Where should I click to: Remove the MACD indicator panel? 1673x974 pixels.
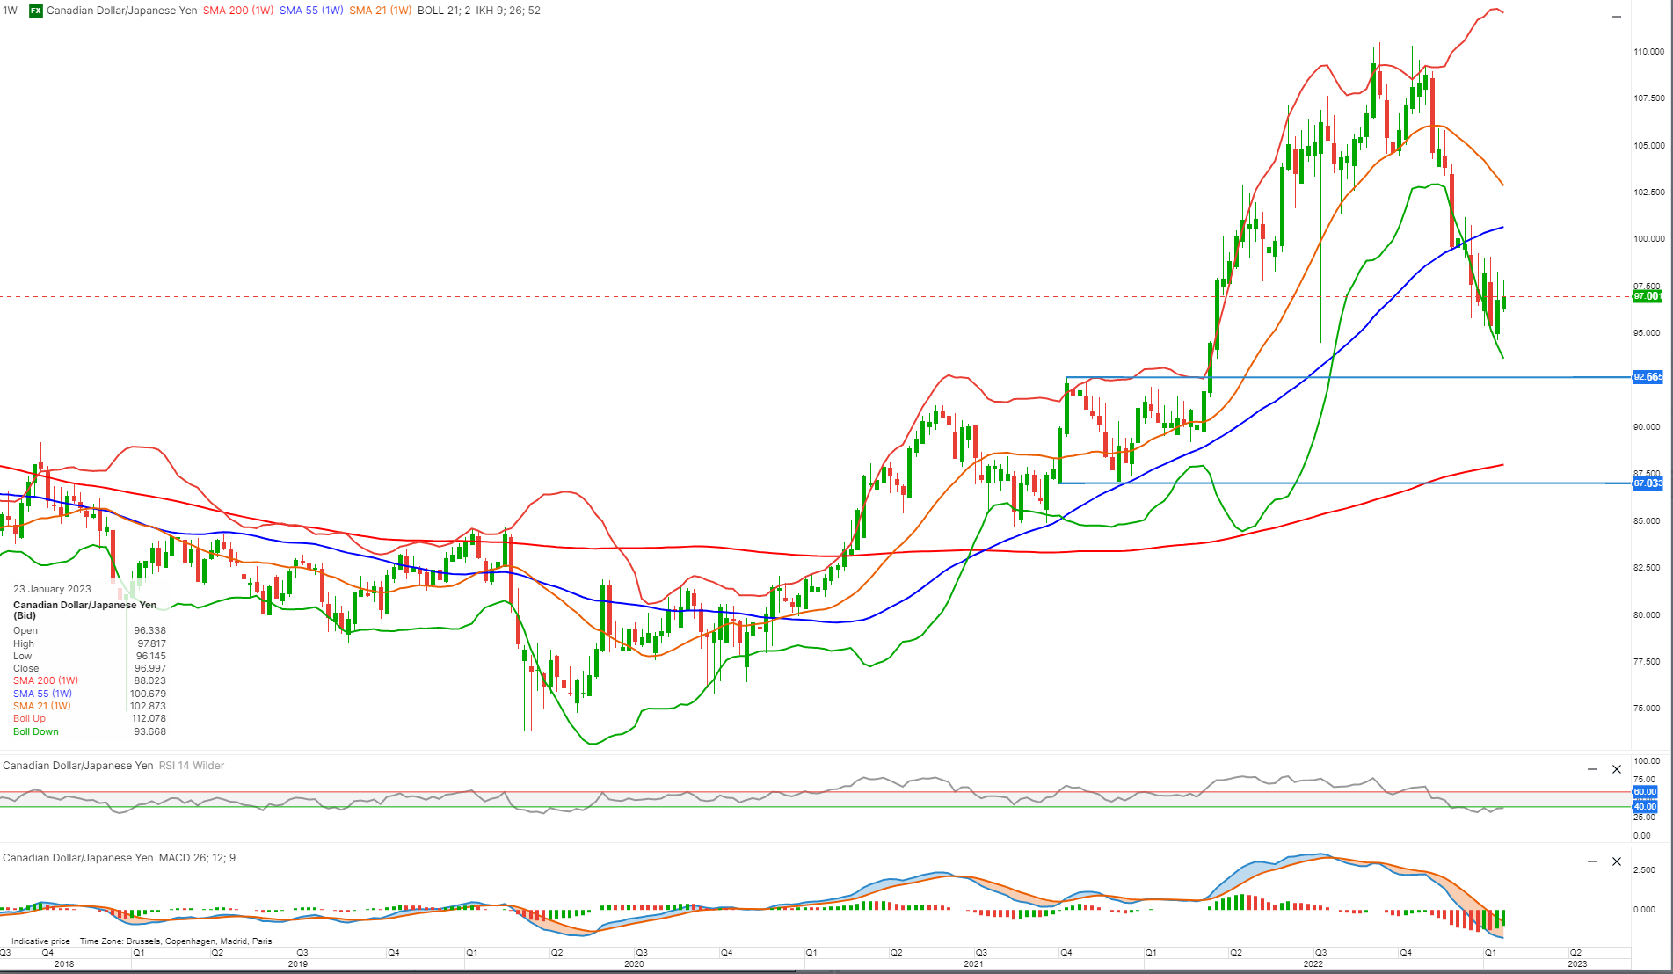[1616, 862]
